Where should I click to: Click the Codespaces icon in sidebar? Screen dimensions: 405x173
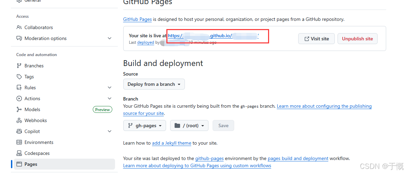tap(19, 153)
